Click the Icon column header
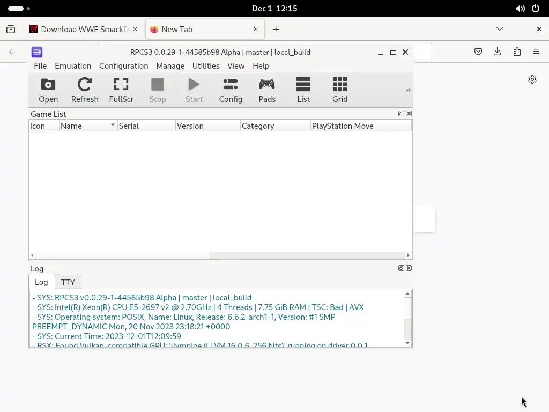The image size is (549, 412). click(44, 126)
